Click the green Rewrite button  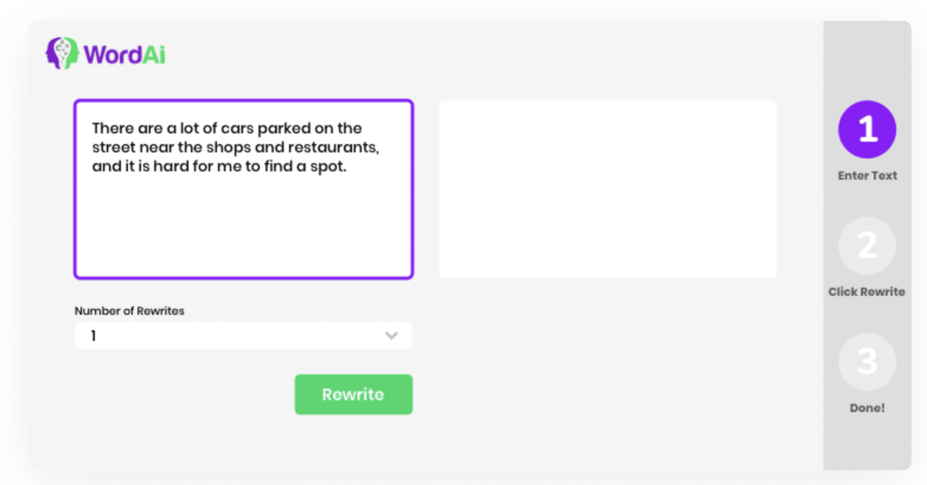tap(354, 394)
